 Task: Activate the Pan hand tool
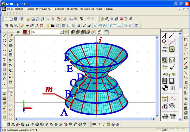(102, 19)
